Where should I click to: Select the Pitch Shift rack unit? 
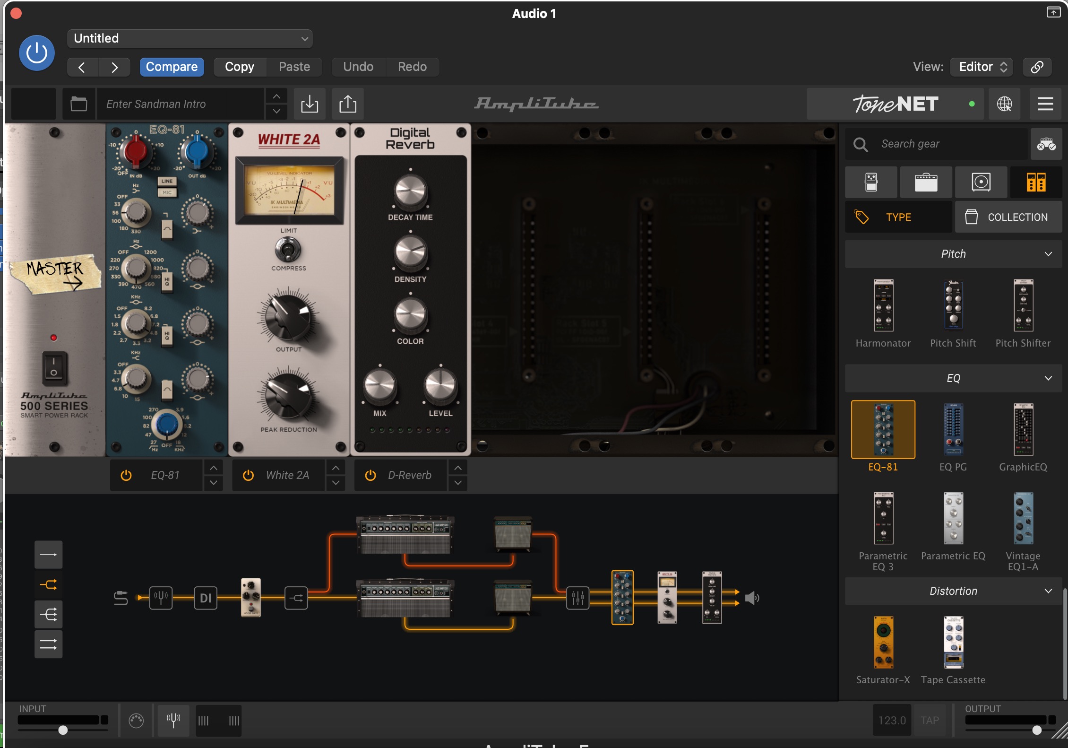tap(953, 305)
